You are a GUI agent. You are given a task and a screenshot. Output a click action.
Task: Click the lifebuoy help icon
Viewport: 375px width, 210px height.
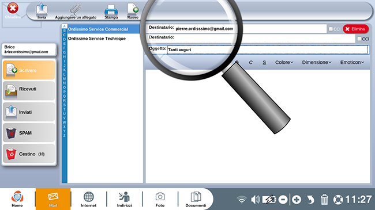pos(338,200)
